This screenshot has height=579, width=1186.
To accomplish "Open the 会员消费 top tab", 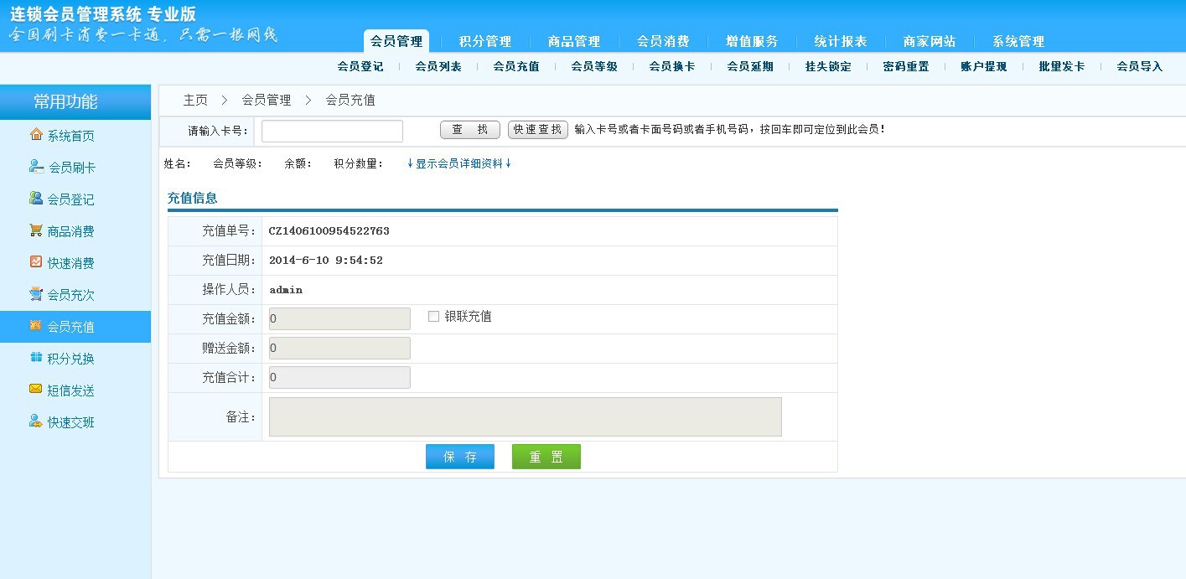I will 663,41.
